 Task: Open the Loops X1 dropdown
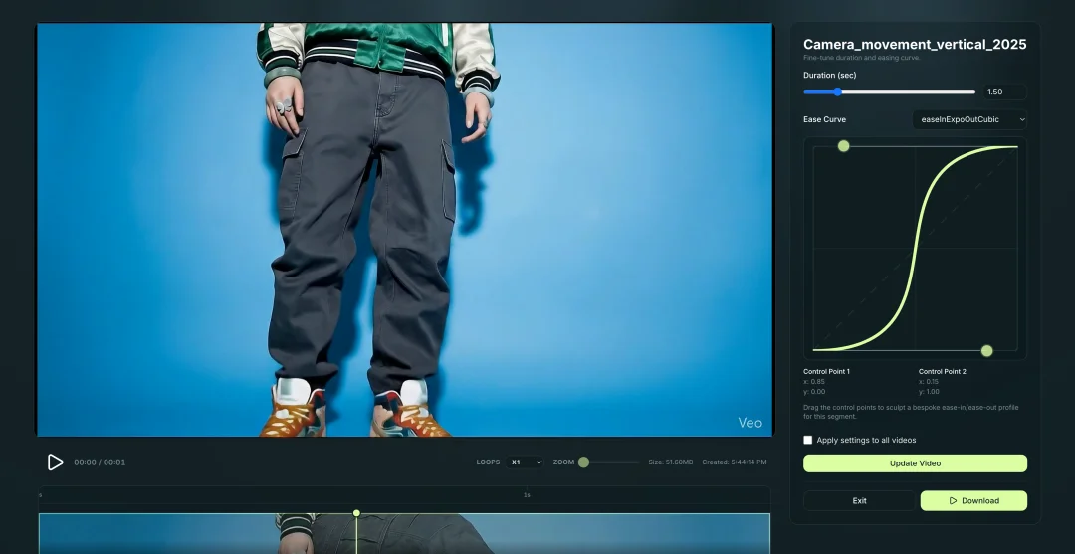pyautogui.click(x=526, y=462)
